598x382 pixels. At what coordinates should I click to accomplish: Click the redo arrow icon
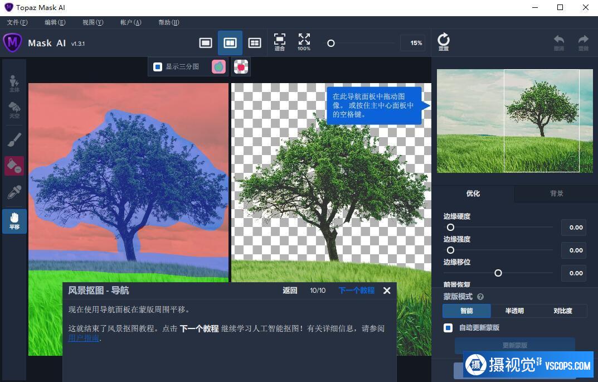pyautogui.click(x=583, y=42)
